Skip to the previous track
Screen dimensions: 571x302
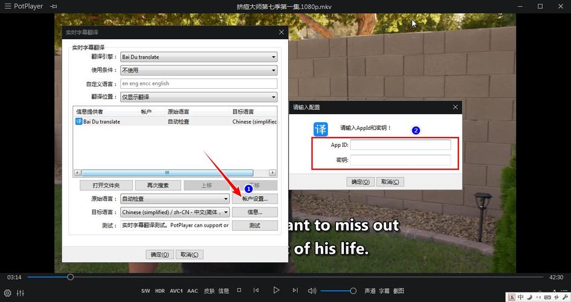tap(256, 291)
